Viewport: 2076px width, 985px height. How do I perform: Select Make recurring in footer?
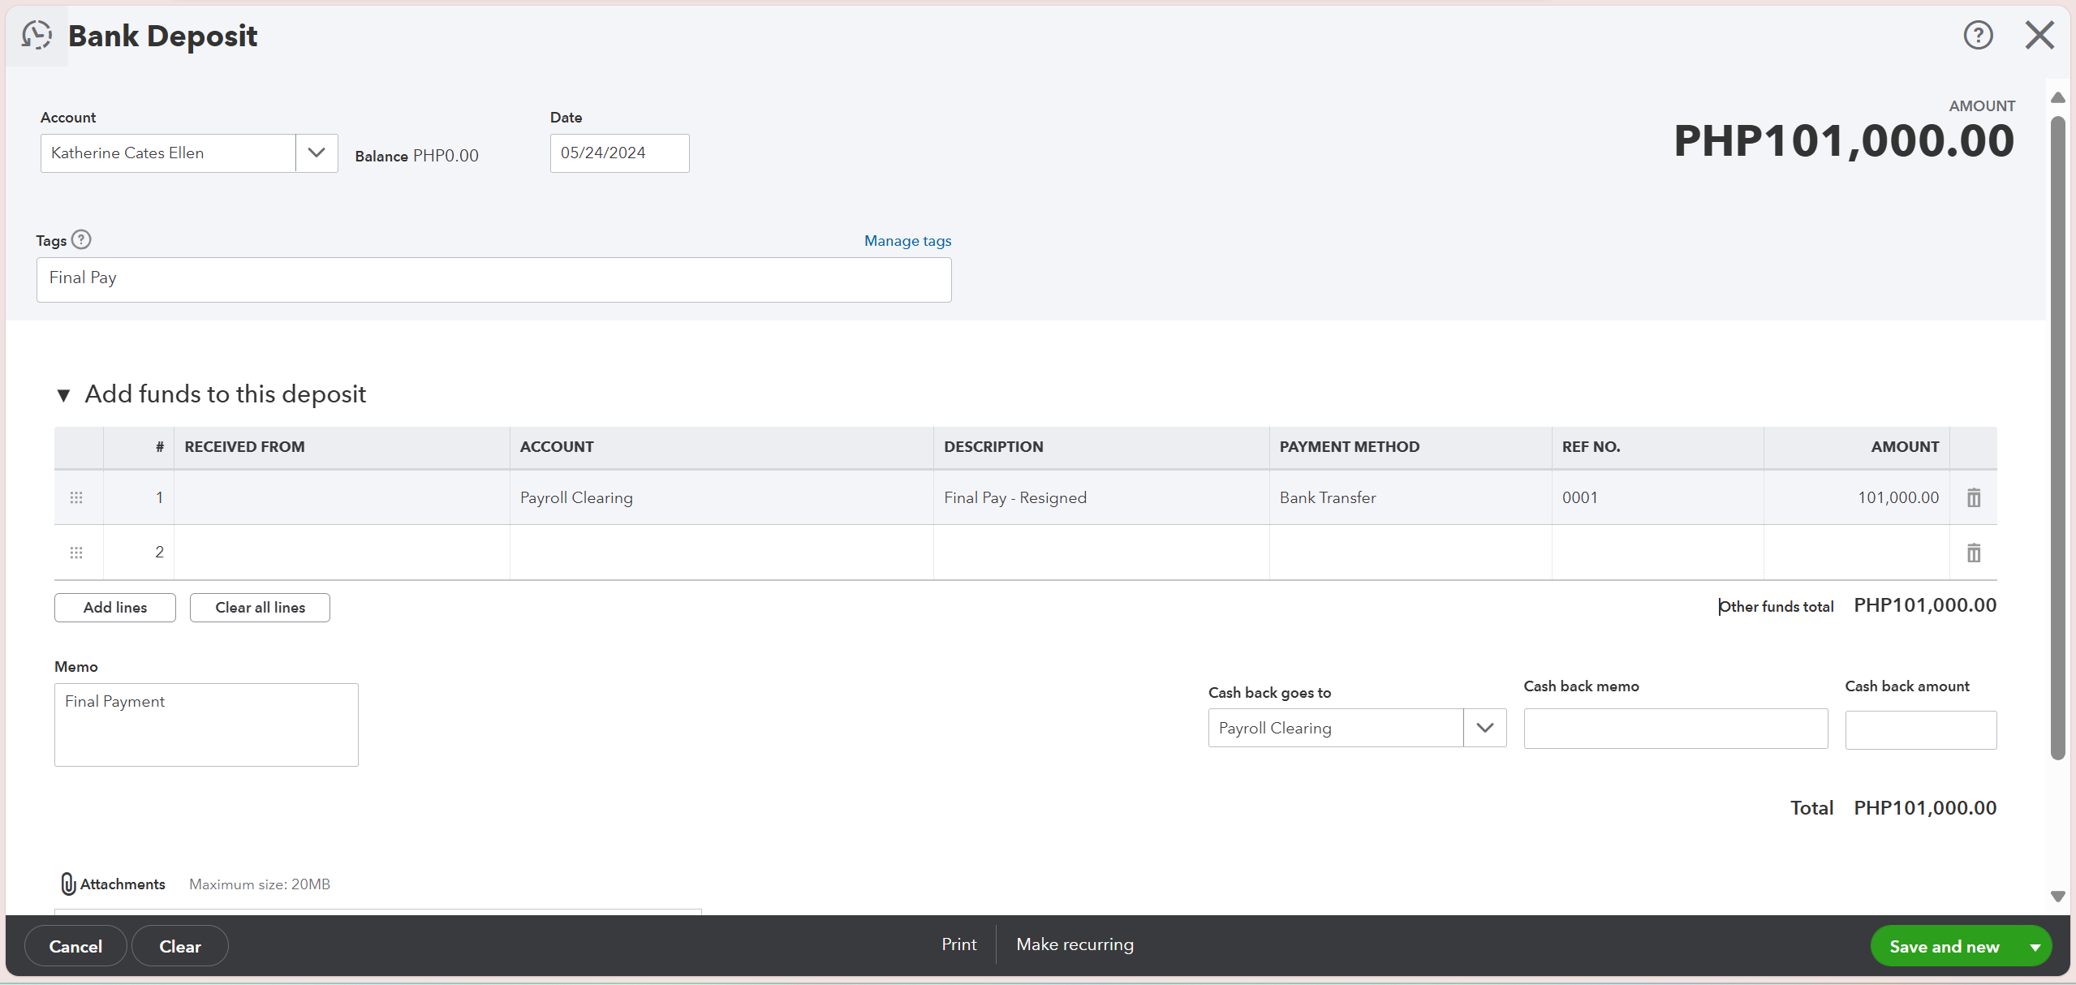1075,944
